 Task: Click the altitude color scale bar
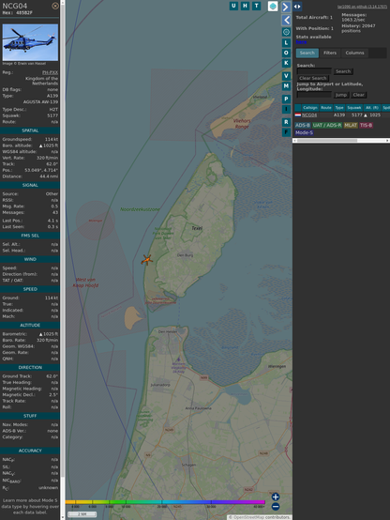(x=165, y=502)
